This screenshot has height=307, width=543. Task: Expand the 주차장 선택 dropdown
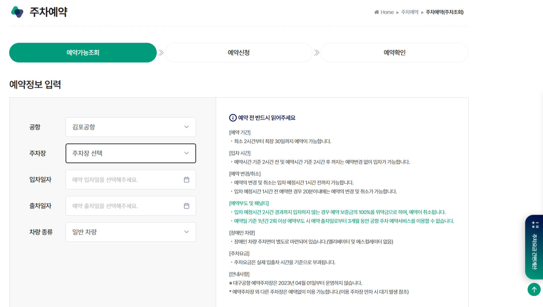[x=131, y=153]
